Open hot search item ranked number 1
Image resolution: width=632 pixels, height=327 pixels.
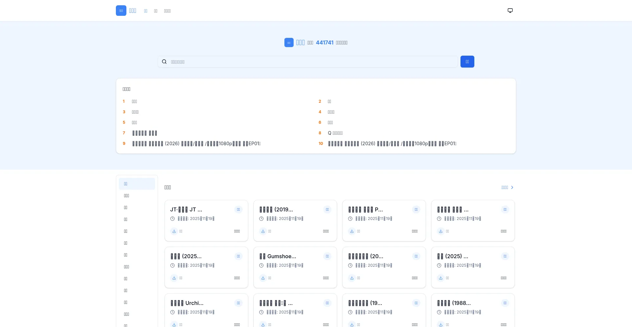pyautogui.click(x=134, y=101)
